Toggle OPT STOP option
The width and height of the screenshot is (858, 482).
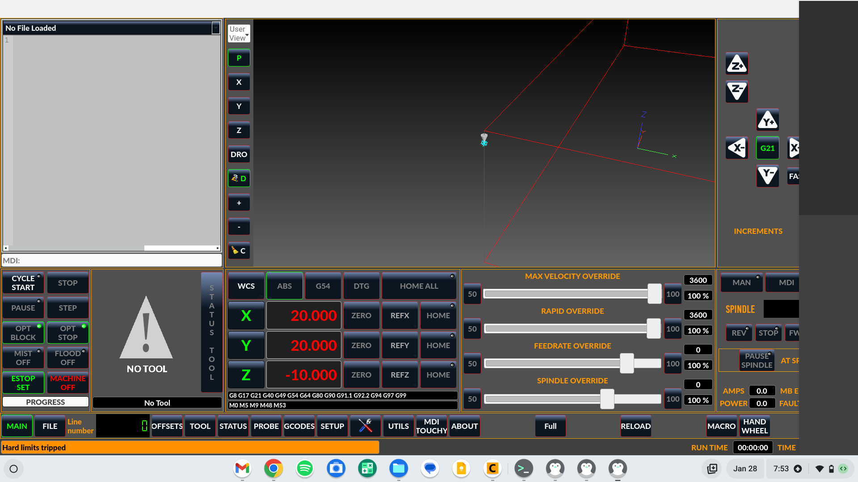tap(68, 333)
